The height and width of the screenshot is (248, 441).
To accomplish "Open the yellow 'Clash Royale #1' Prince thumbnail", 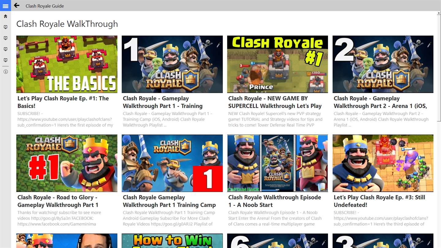I will point(277,64).
